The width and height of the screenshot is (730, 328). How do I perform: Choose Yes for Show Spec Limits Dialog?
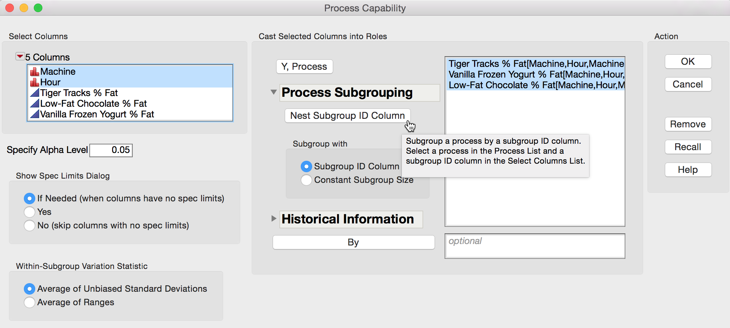pyautogui.click(x=29, y=212)
